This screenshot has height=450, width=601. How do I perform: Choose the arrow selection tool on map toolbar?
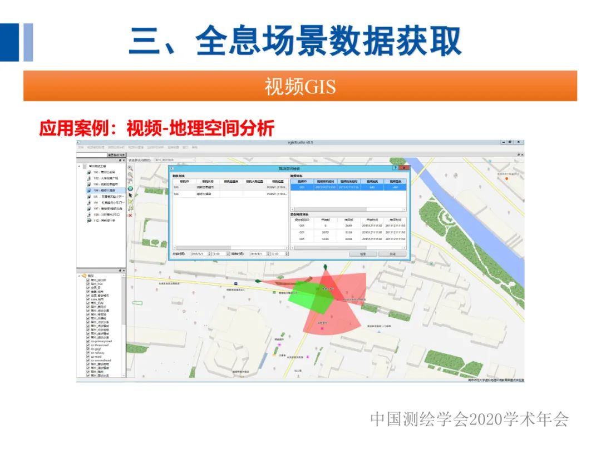point(130,195)
